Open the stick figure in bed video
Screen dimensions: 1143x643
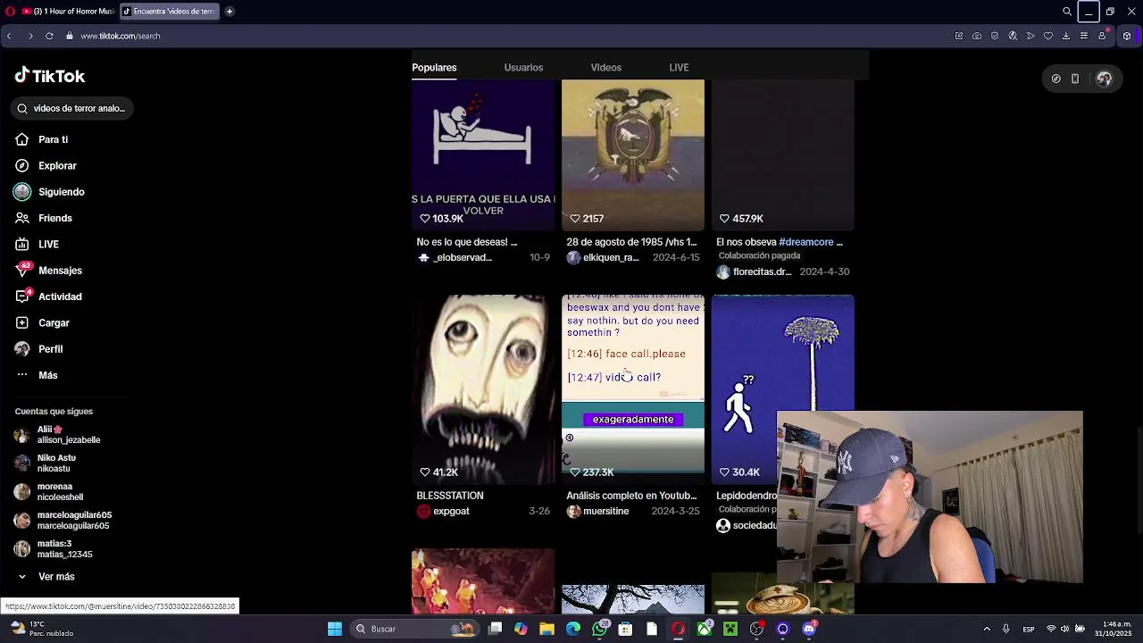(483, 155)
